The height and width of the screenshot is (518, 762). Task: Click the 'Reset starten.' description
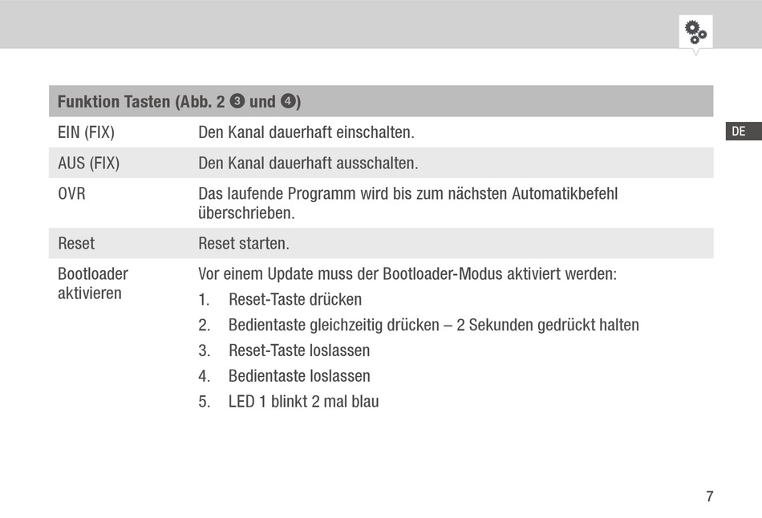(244, 243)
